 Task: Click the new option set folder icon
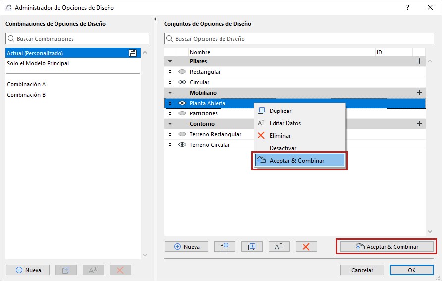pos(224,246)
